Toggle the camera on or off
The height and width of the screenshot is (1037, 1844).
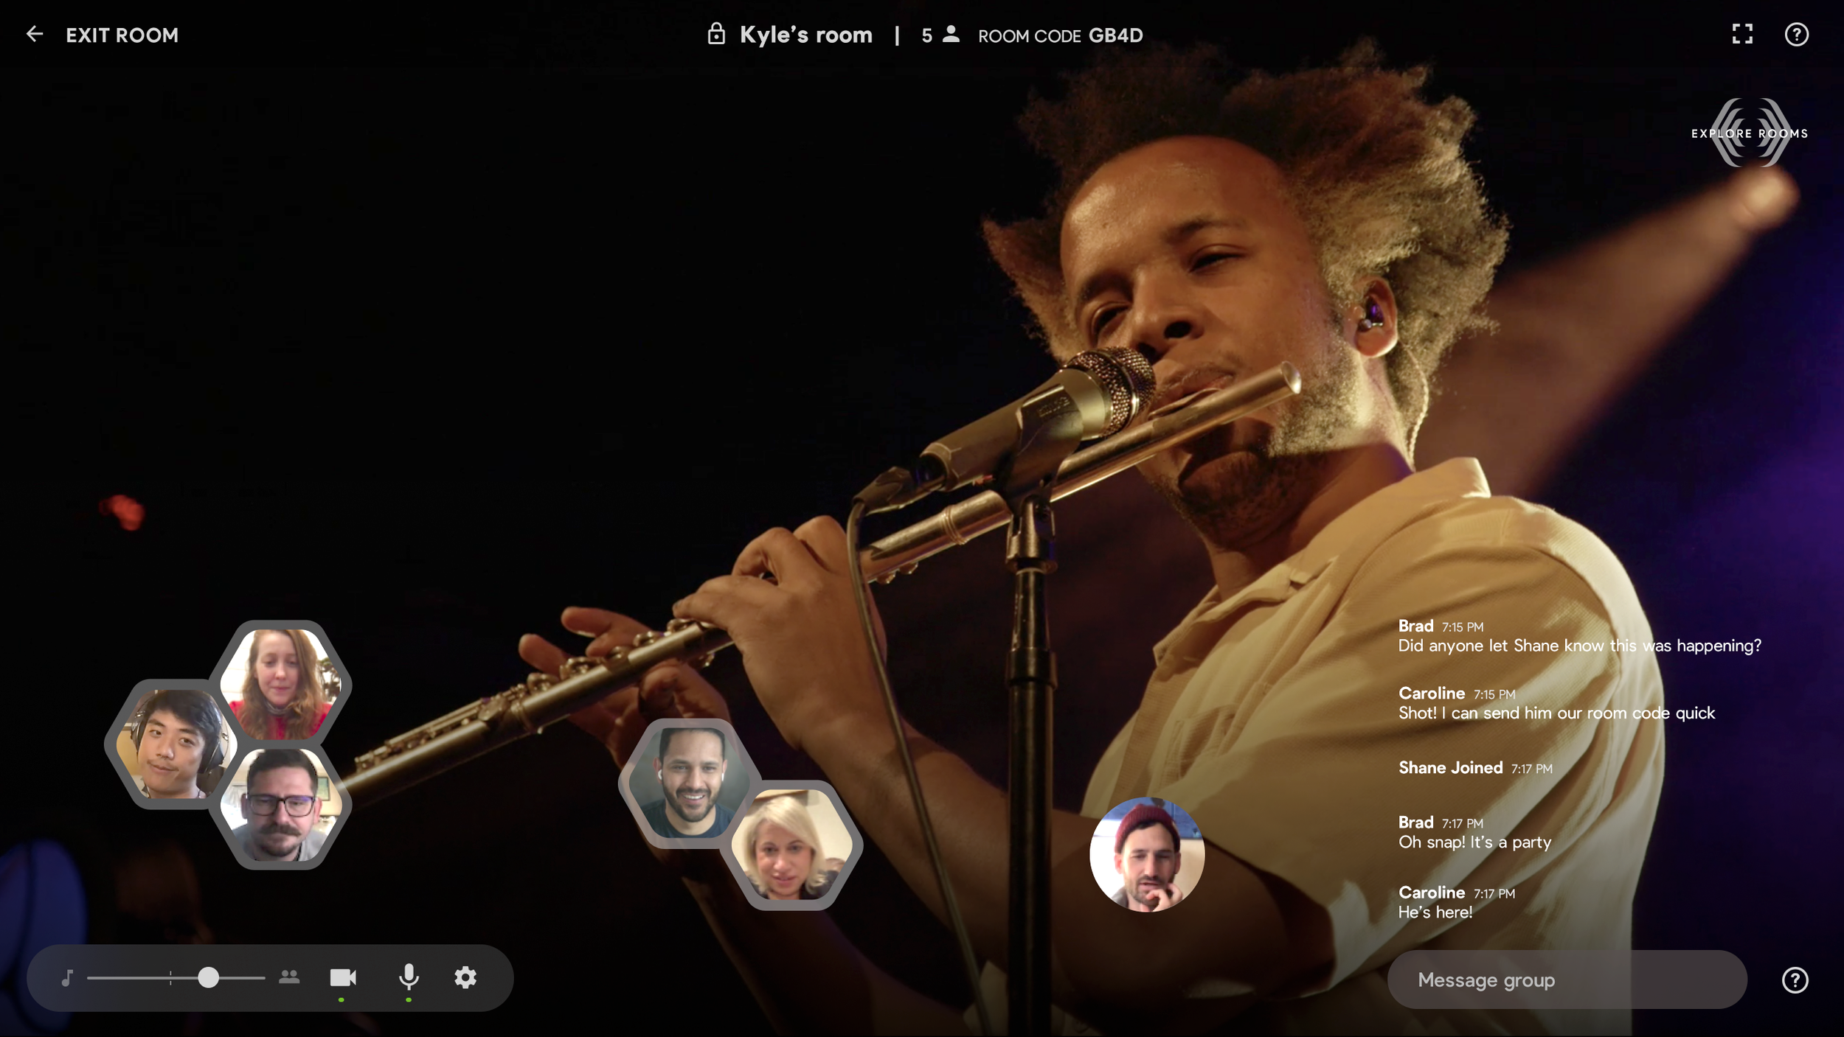(x=342, y=978)
